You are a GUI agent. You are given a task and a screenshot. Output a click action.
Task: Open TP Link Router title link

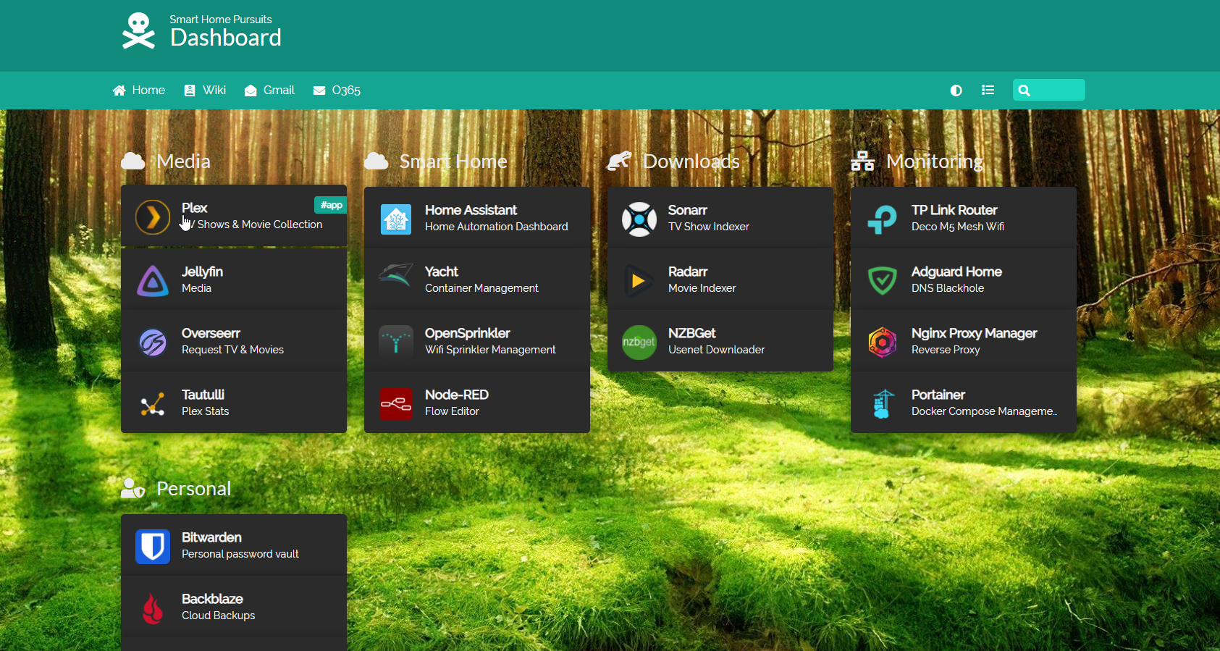click(x=954, y=210)
